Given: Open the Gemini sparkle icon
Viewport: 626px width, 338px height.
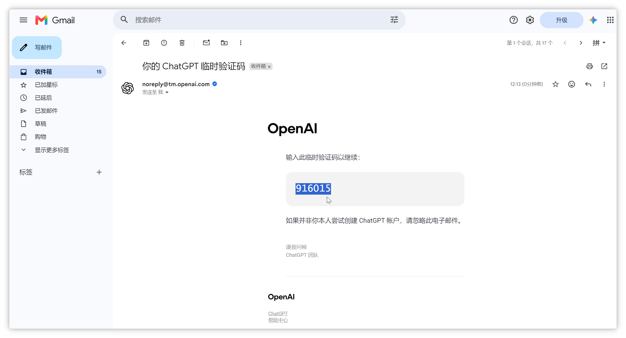Looking at the screenshot, I should point(593,20).
